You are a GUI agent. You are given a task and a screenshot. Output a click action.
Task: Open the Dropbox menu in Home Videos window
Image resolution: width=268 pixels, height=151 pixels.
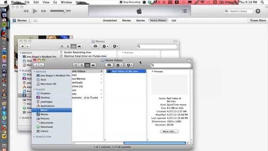point(129,65)
